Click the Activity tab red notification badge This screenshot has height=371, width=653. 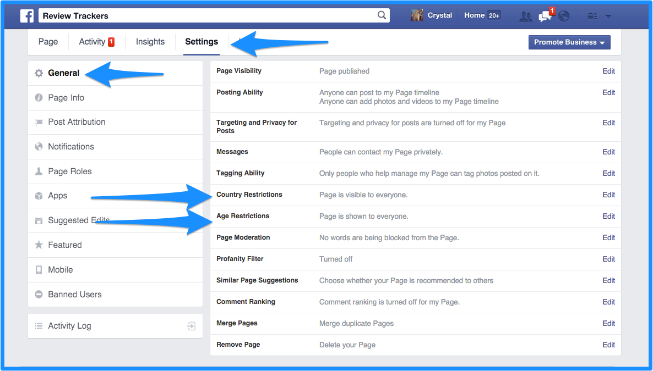[x=111, y=42]
